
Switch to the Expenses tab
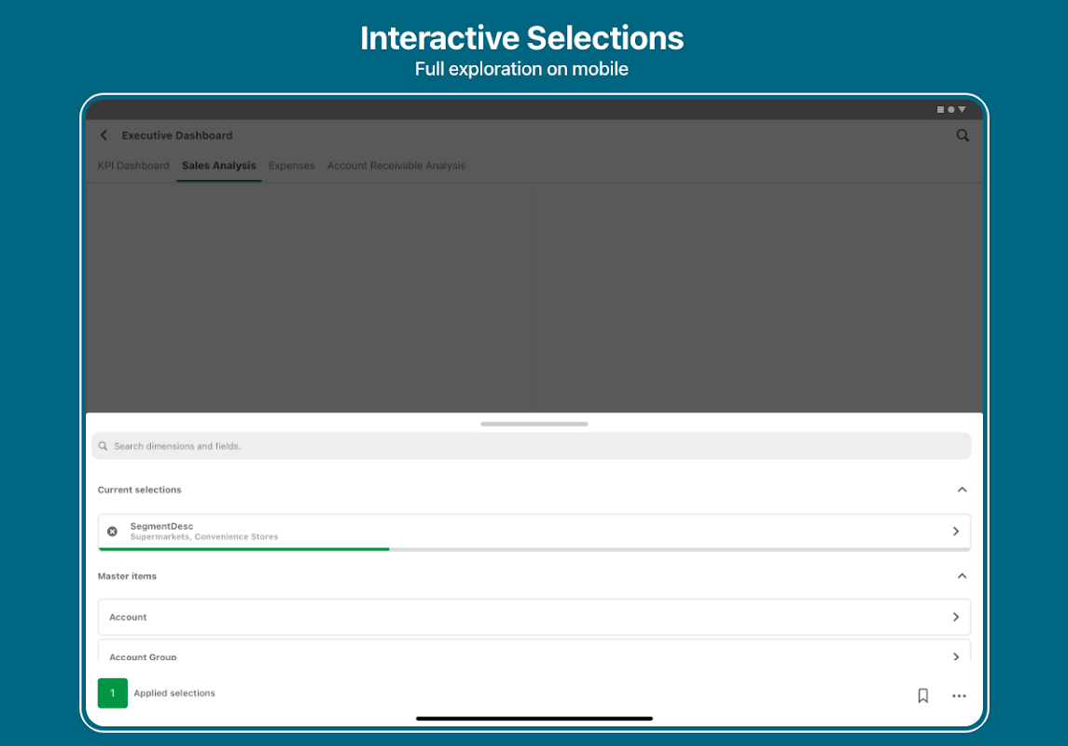coord(291,166)
